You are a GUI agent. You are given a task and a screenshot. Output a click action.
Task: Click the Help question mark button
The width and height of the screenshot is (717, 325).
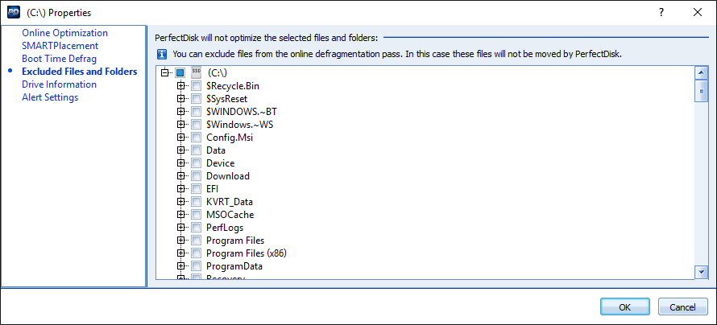661,13
